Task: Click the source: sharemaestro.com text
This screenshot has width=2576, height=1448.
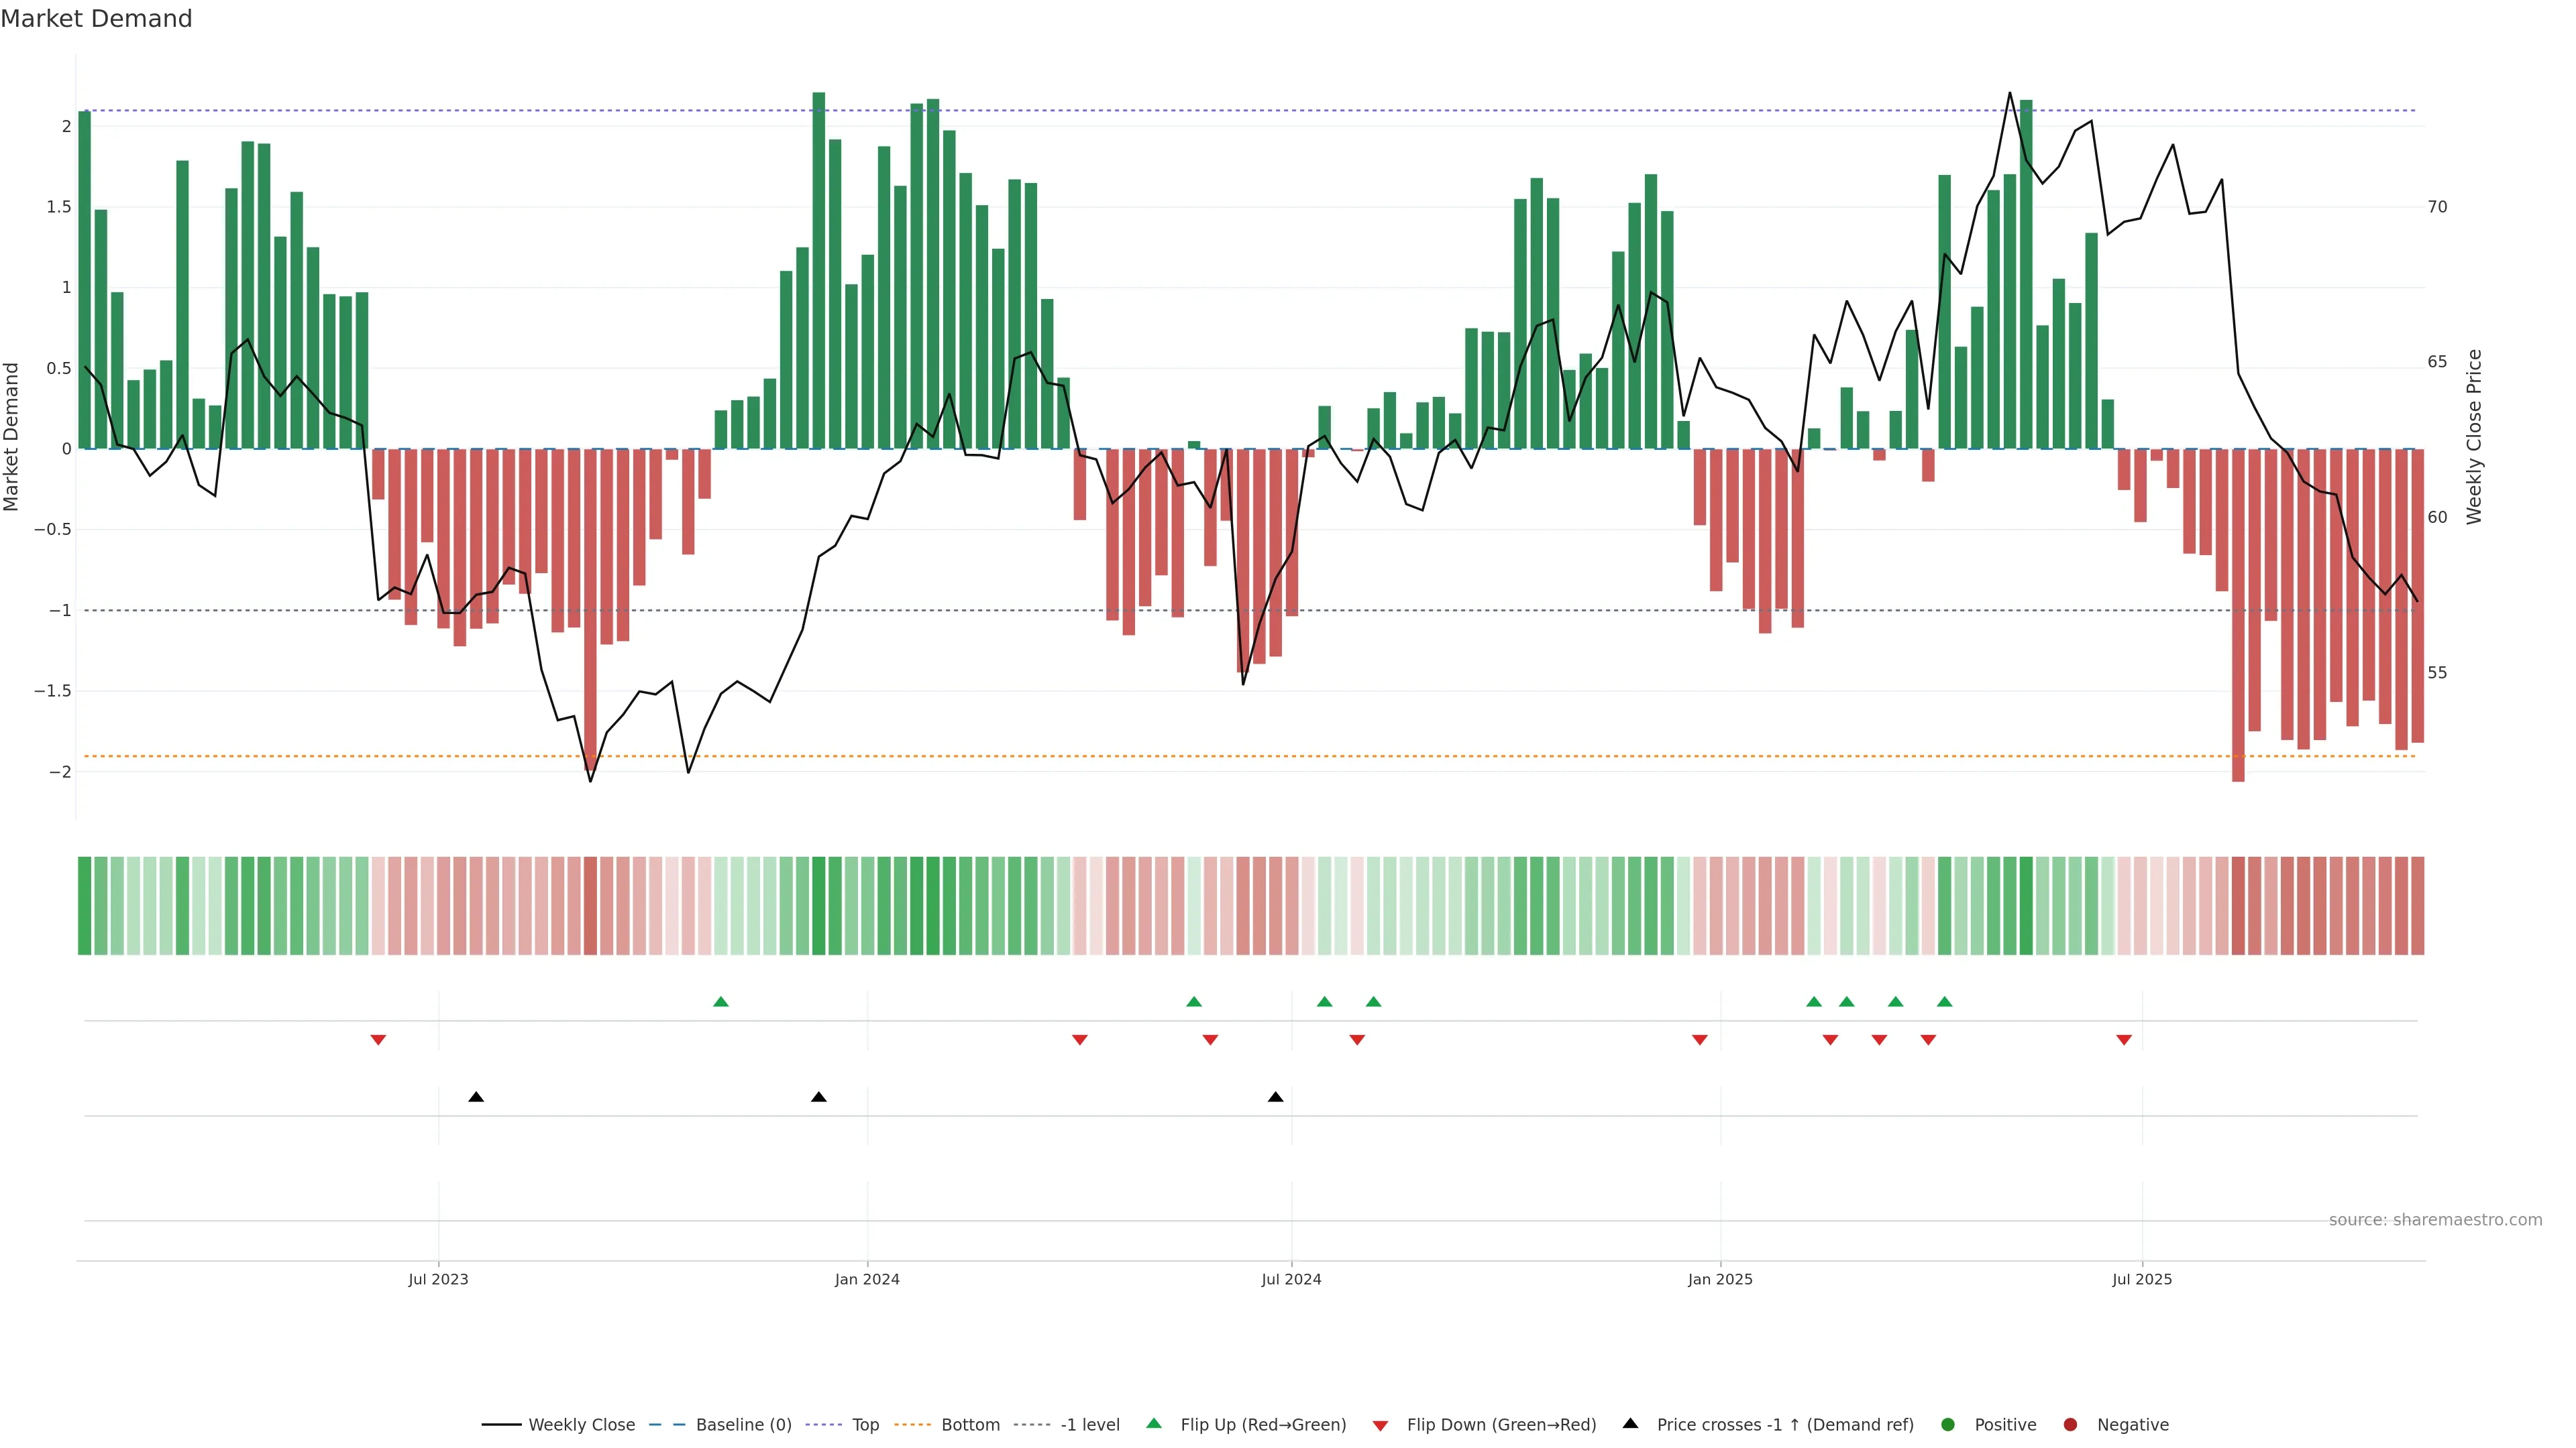Action: [x=2435, y=1220]
